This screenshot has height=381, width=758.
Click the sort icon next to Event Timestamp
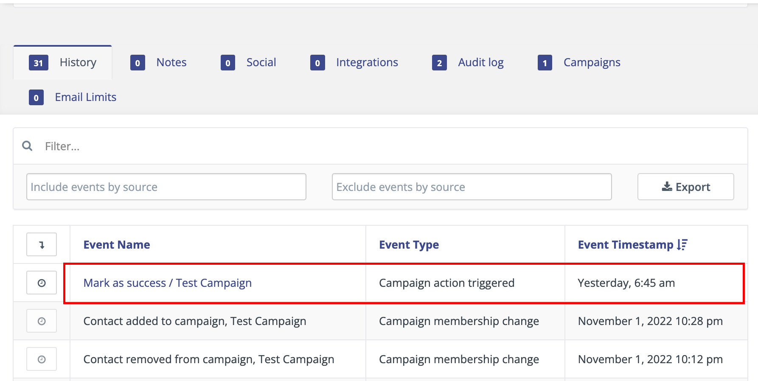[x=682, y=245]
